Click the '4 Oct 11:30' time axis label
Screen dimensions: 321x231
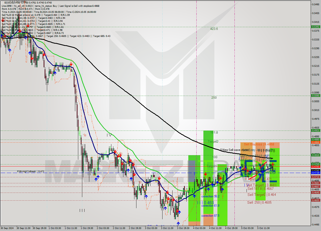point(215,228)
